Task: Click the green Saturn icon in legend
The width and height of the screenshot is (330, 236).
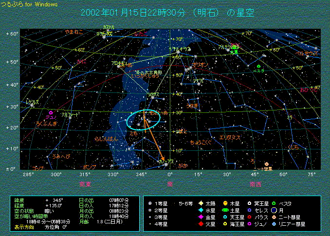Action: [226, 209]
